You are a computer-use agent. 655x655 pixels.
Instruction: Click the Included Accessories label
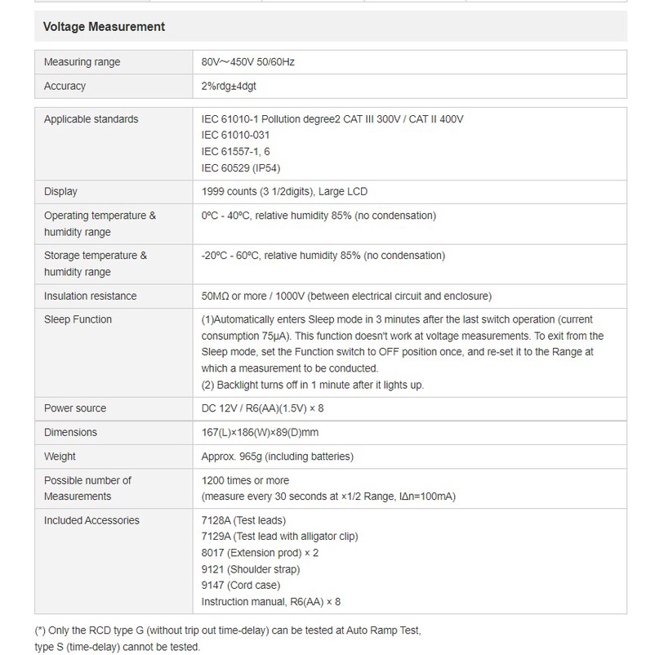click(91, 520)
